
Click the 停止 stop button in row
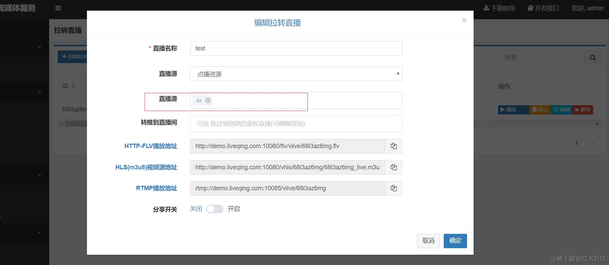click(540, 110)
